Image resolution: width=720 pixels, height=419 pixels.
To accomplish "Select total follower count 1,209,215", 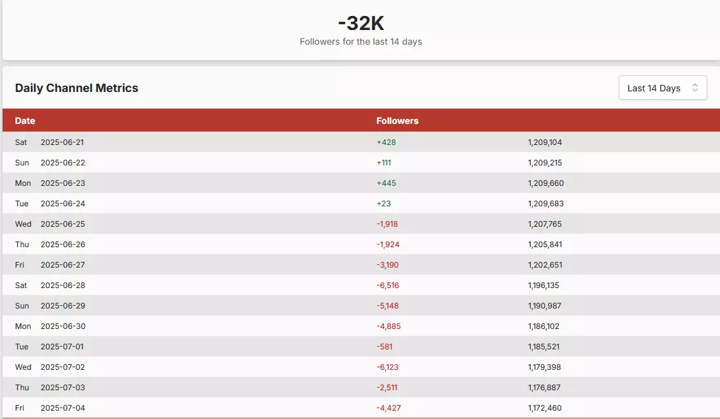I will click(x=545, y=163).
